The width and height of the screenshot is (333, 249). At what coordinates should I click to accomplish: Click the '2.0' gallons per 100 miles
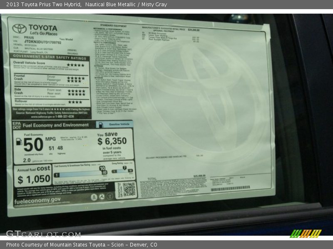(x=27, y=160)
